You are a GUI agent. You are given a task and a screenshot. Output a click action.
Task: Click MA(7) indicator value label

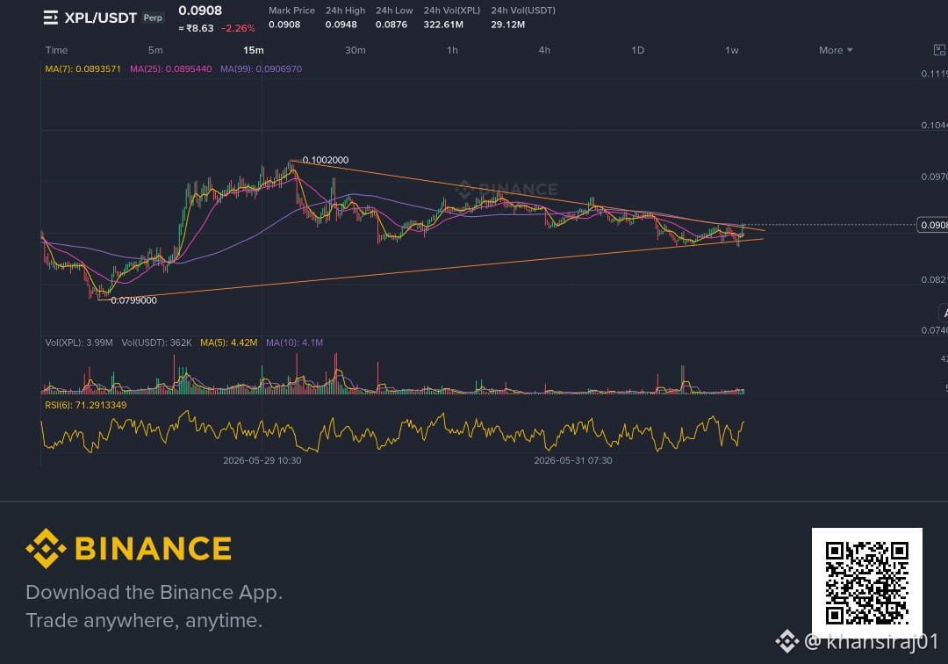pyautogui.click(x=83, y=69)
